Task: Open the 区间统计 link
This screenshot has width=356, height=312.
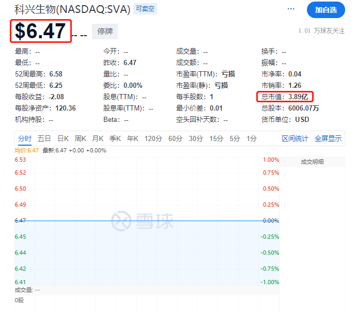Action: (x=295, y=138)
